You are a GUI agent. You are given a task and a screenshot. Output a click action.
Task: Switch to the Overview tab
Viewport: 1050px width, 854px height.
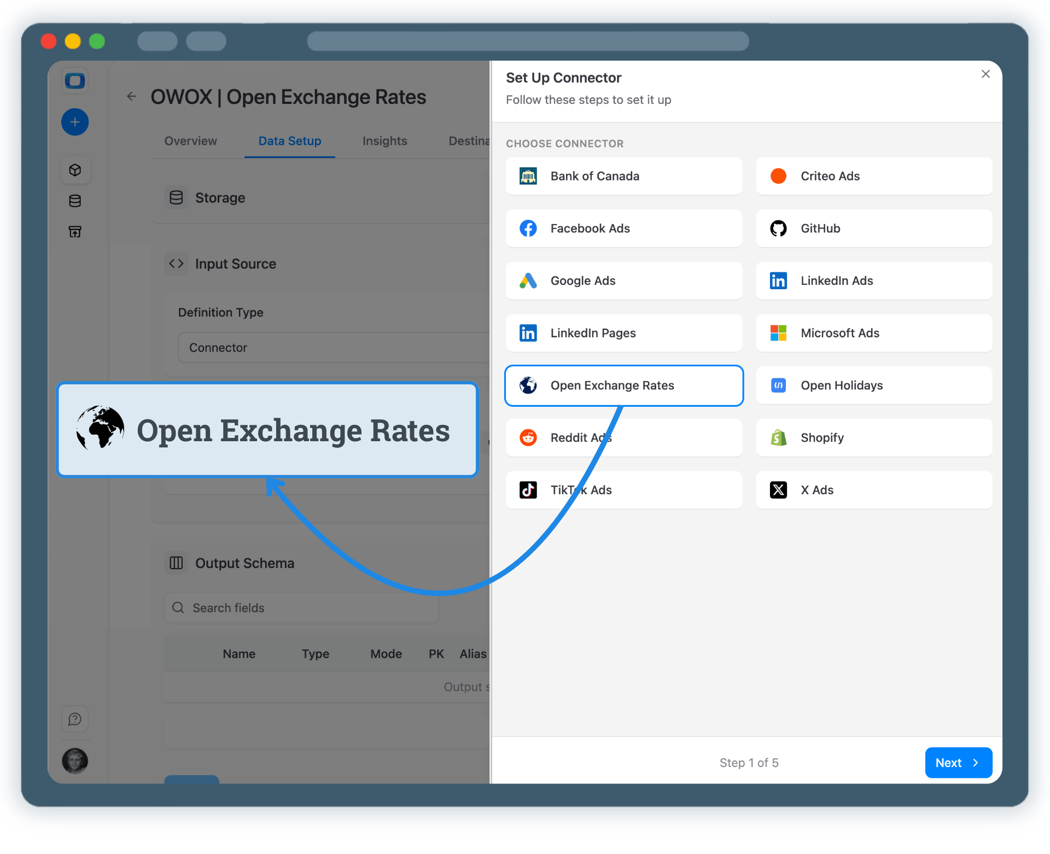click(x=190, y=141)
